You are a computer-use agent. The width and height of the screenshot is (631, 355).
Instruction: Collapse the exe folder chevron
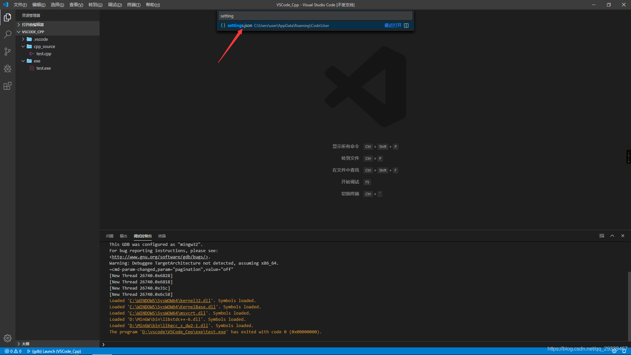pyautogui.click(x=23, y=61)
